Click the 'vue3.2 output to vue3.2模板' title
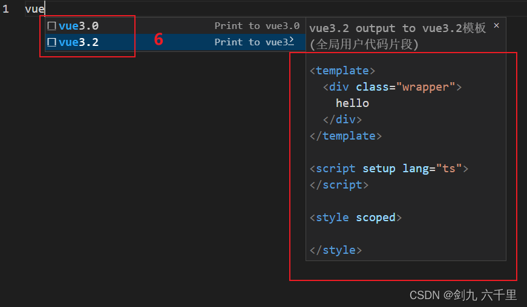The image size is (527, 307). [x=398, y=28]
